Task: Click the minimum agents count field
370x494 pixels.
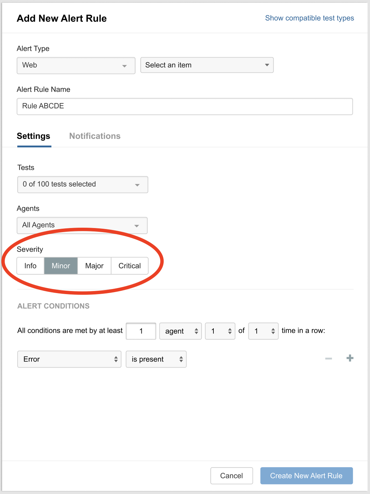Action: click(141, 331)
